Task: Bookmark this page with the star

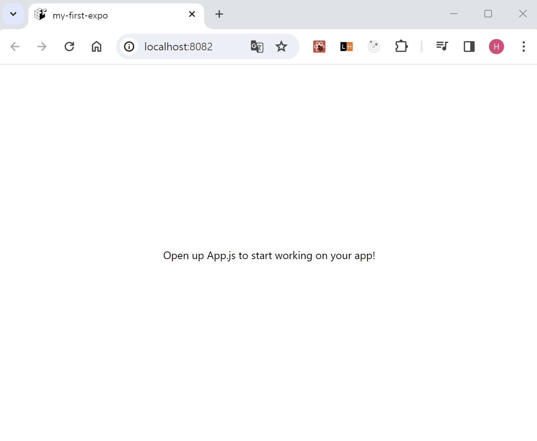Action: click(281, 46)
